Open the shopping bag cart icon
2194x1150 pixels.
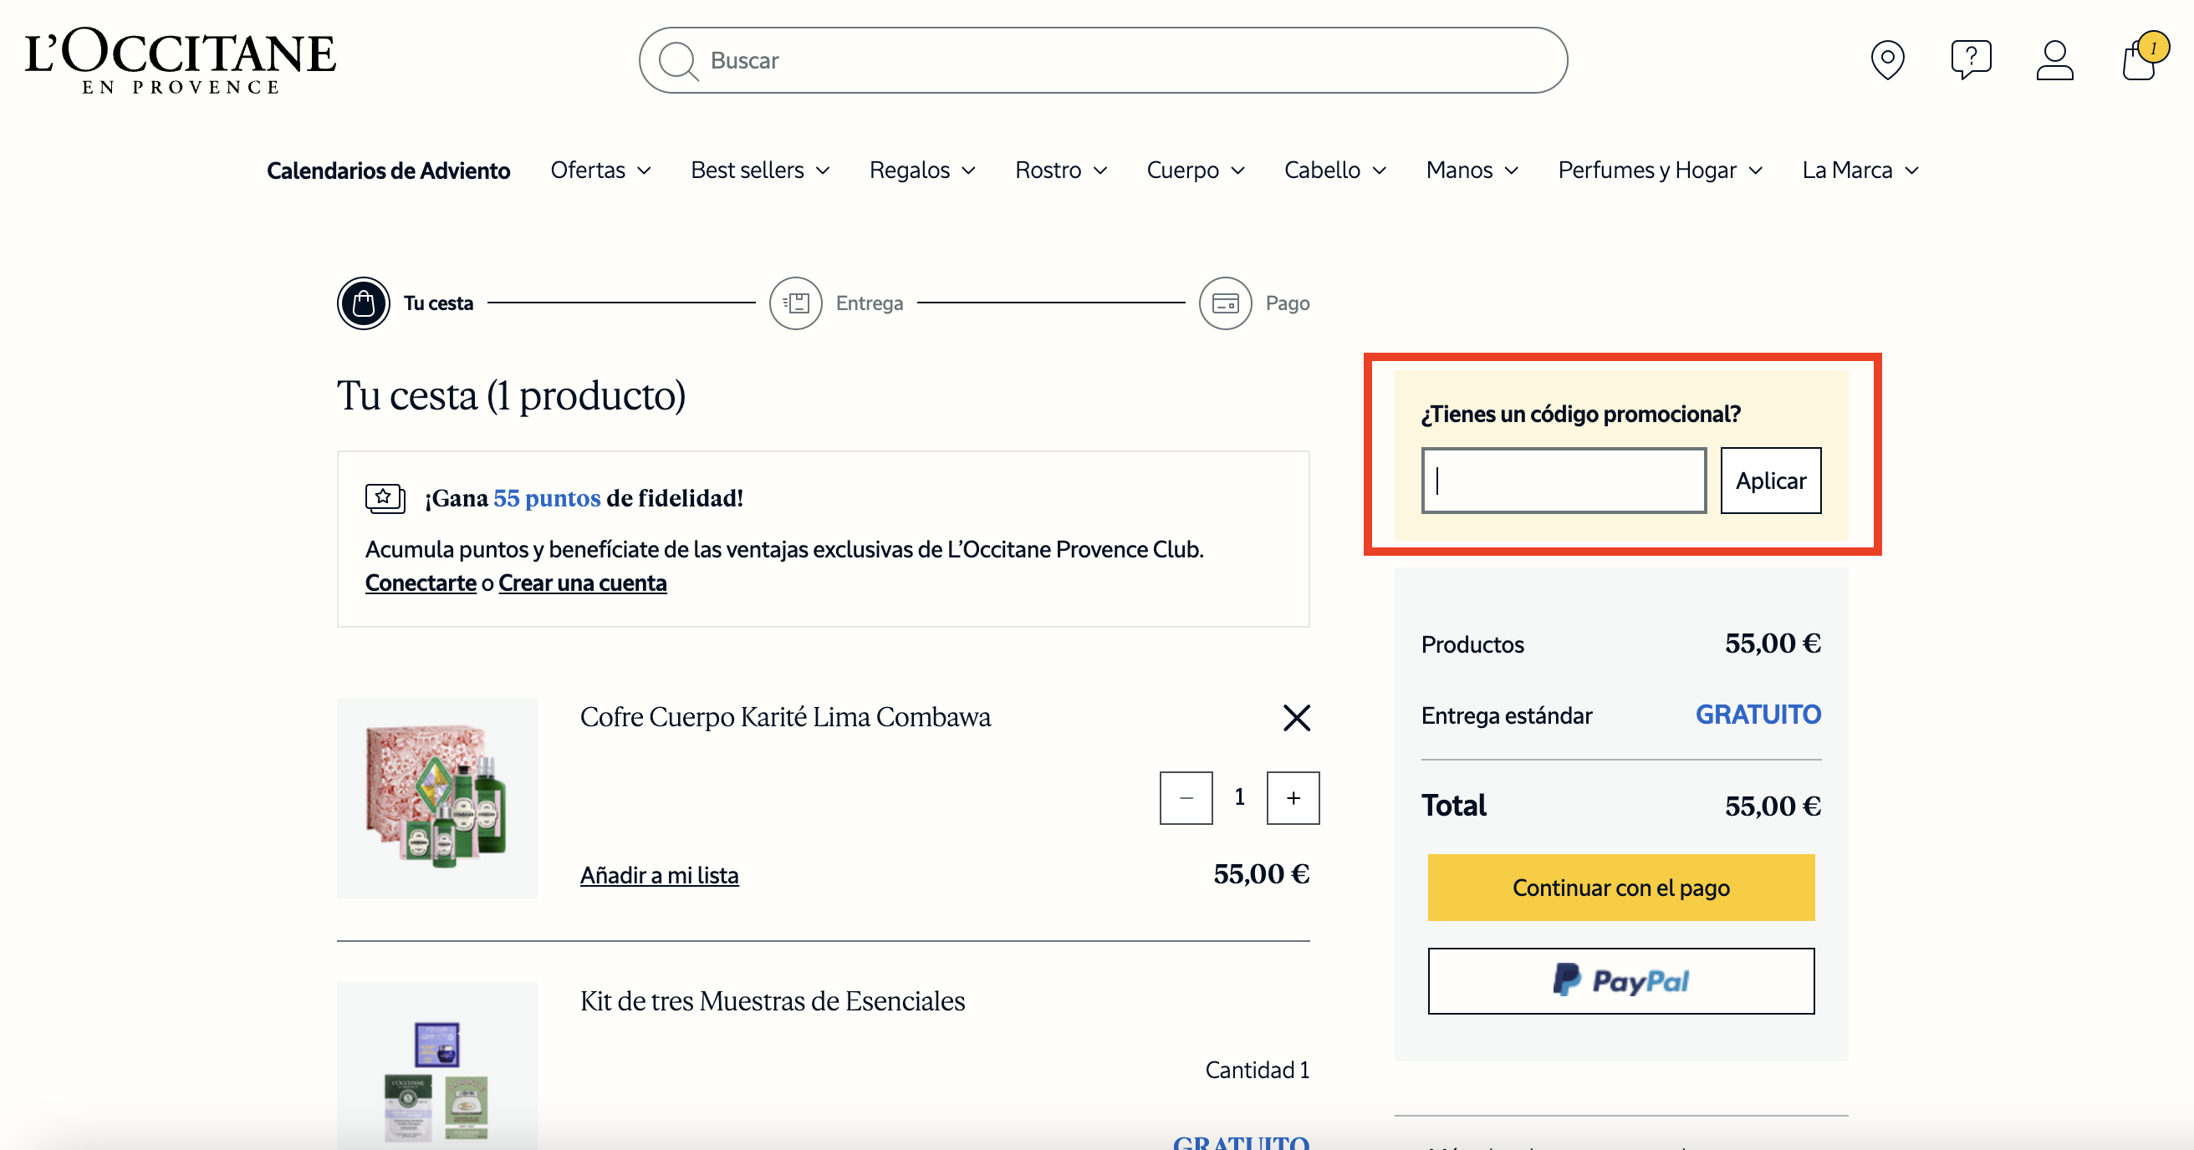[2143, 58]
